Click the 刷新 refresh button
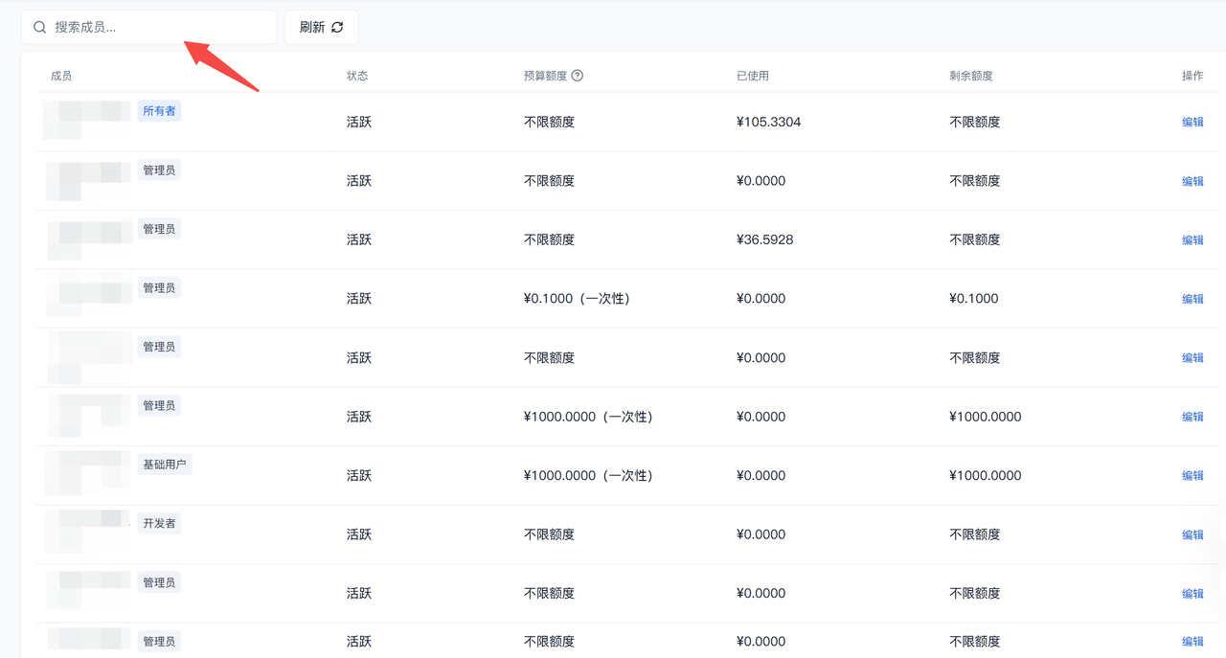The height and width of the screenshot is (658, 1226). [322, 27]
